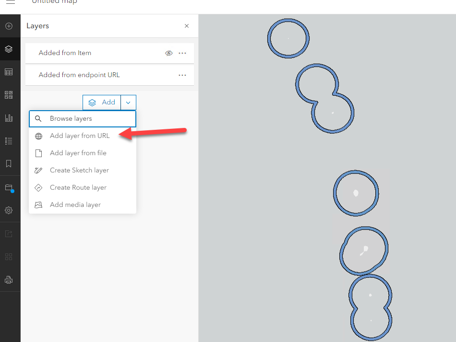Click inside the Browse layers search field
The image size is (456, 342).
pos(82,118)
